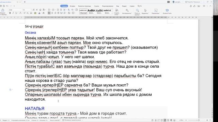The width and height of the screenshot is (218, 122).
Task: Toggle Italic formatting
Action: pyautogui.click(x=13, y=13)
